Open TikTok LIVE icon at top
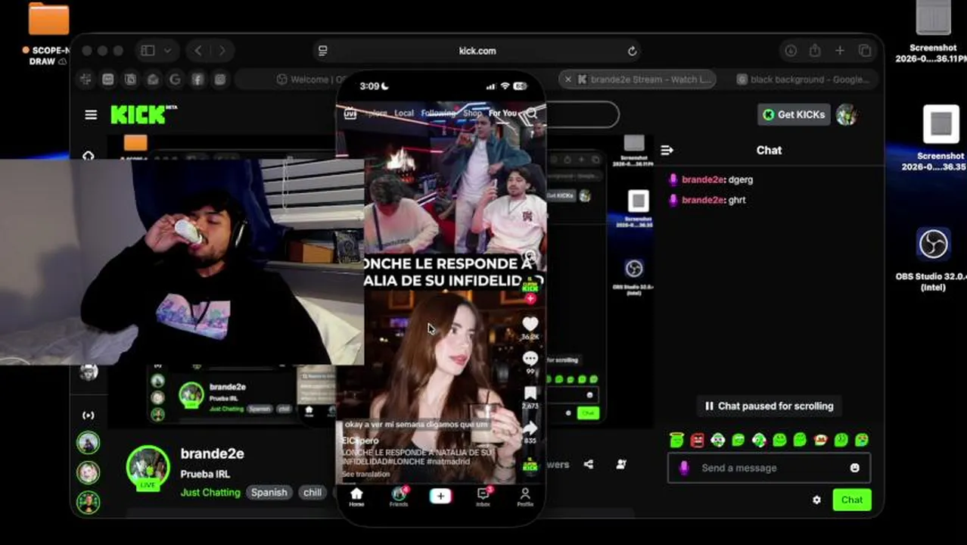Image resolution: width=967 pixels, height=545 pixels. pyautogui.click(x=350, y=114)
